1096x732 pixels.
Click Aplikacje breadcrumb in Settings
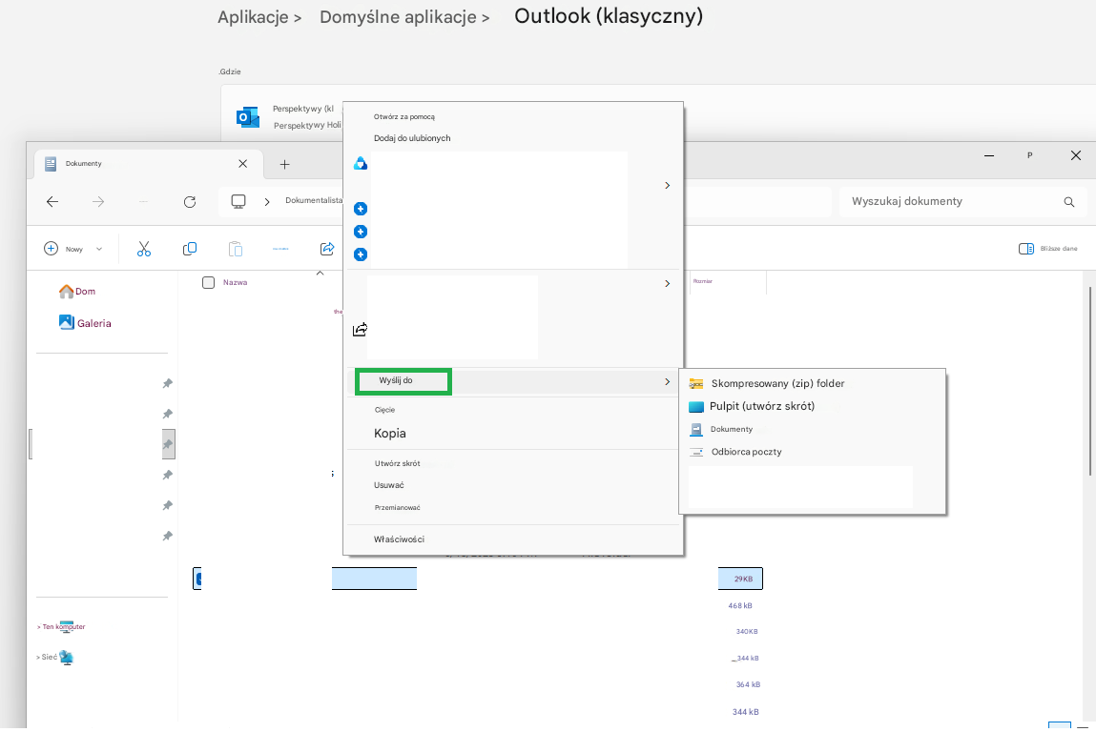coord(253,17)
